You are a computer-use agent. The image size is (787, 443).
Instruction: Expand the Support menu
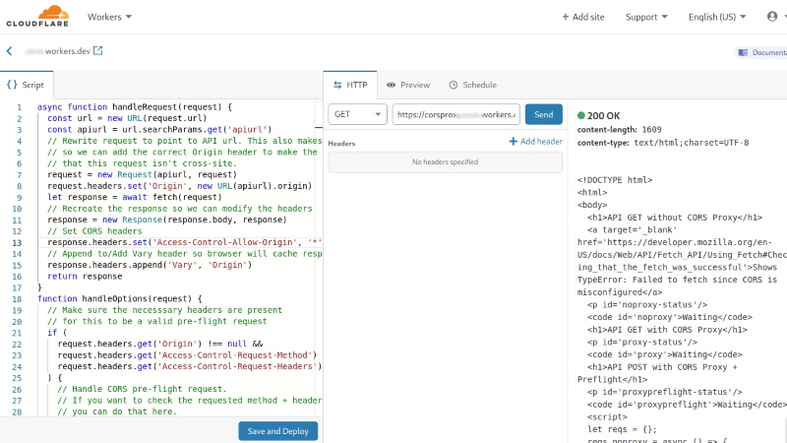pos(646,17)
